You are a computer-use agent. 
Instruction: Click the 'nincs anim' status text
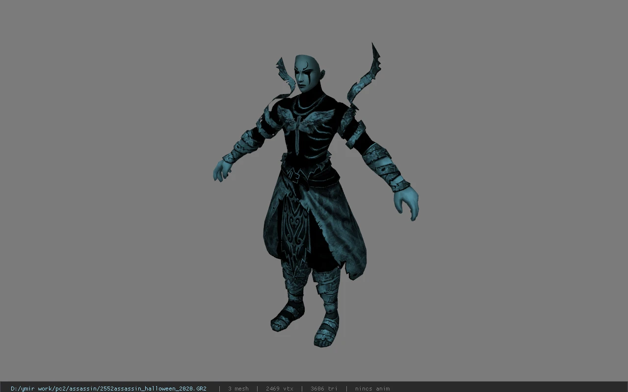pos(372,389)
